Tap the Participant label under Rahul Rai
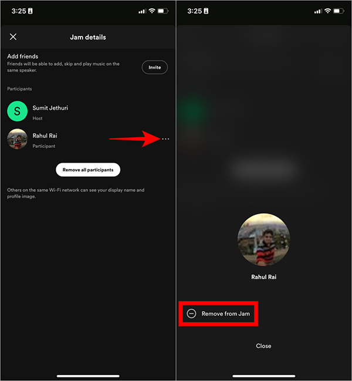This screenshot has height=381, width=352. (44, 146)
